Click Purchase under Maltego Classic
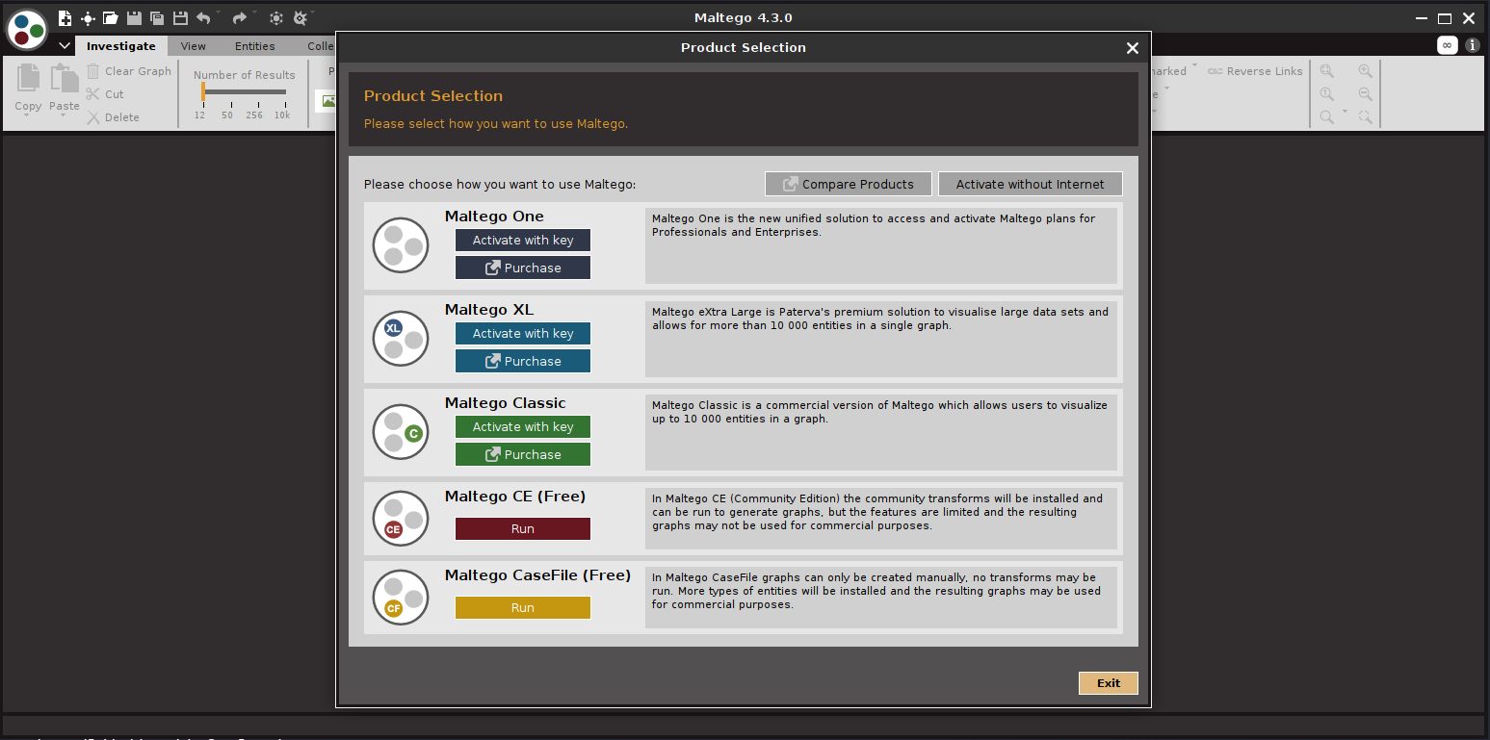 point(523,455)
